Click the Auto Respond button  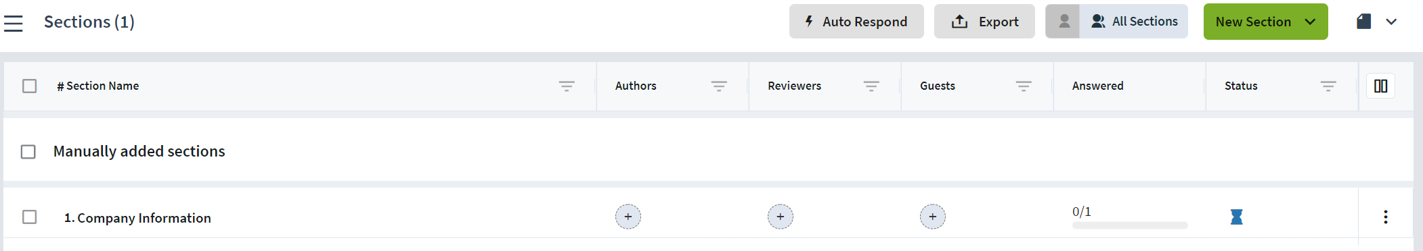[856, 22]
